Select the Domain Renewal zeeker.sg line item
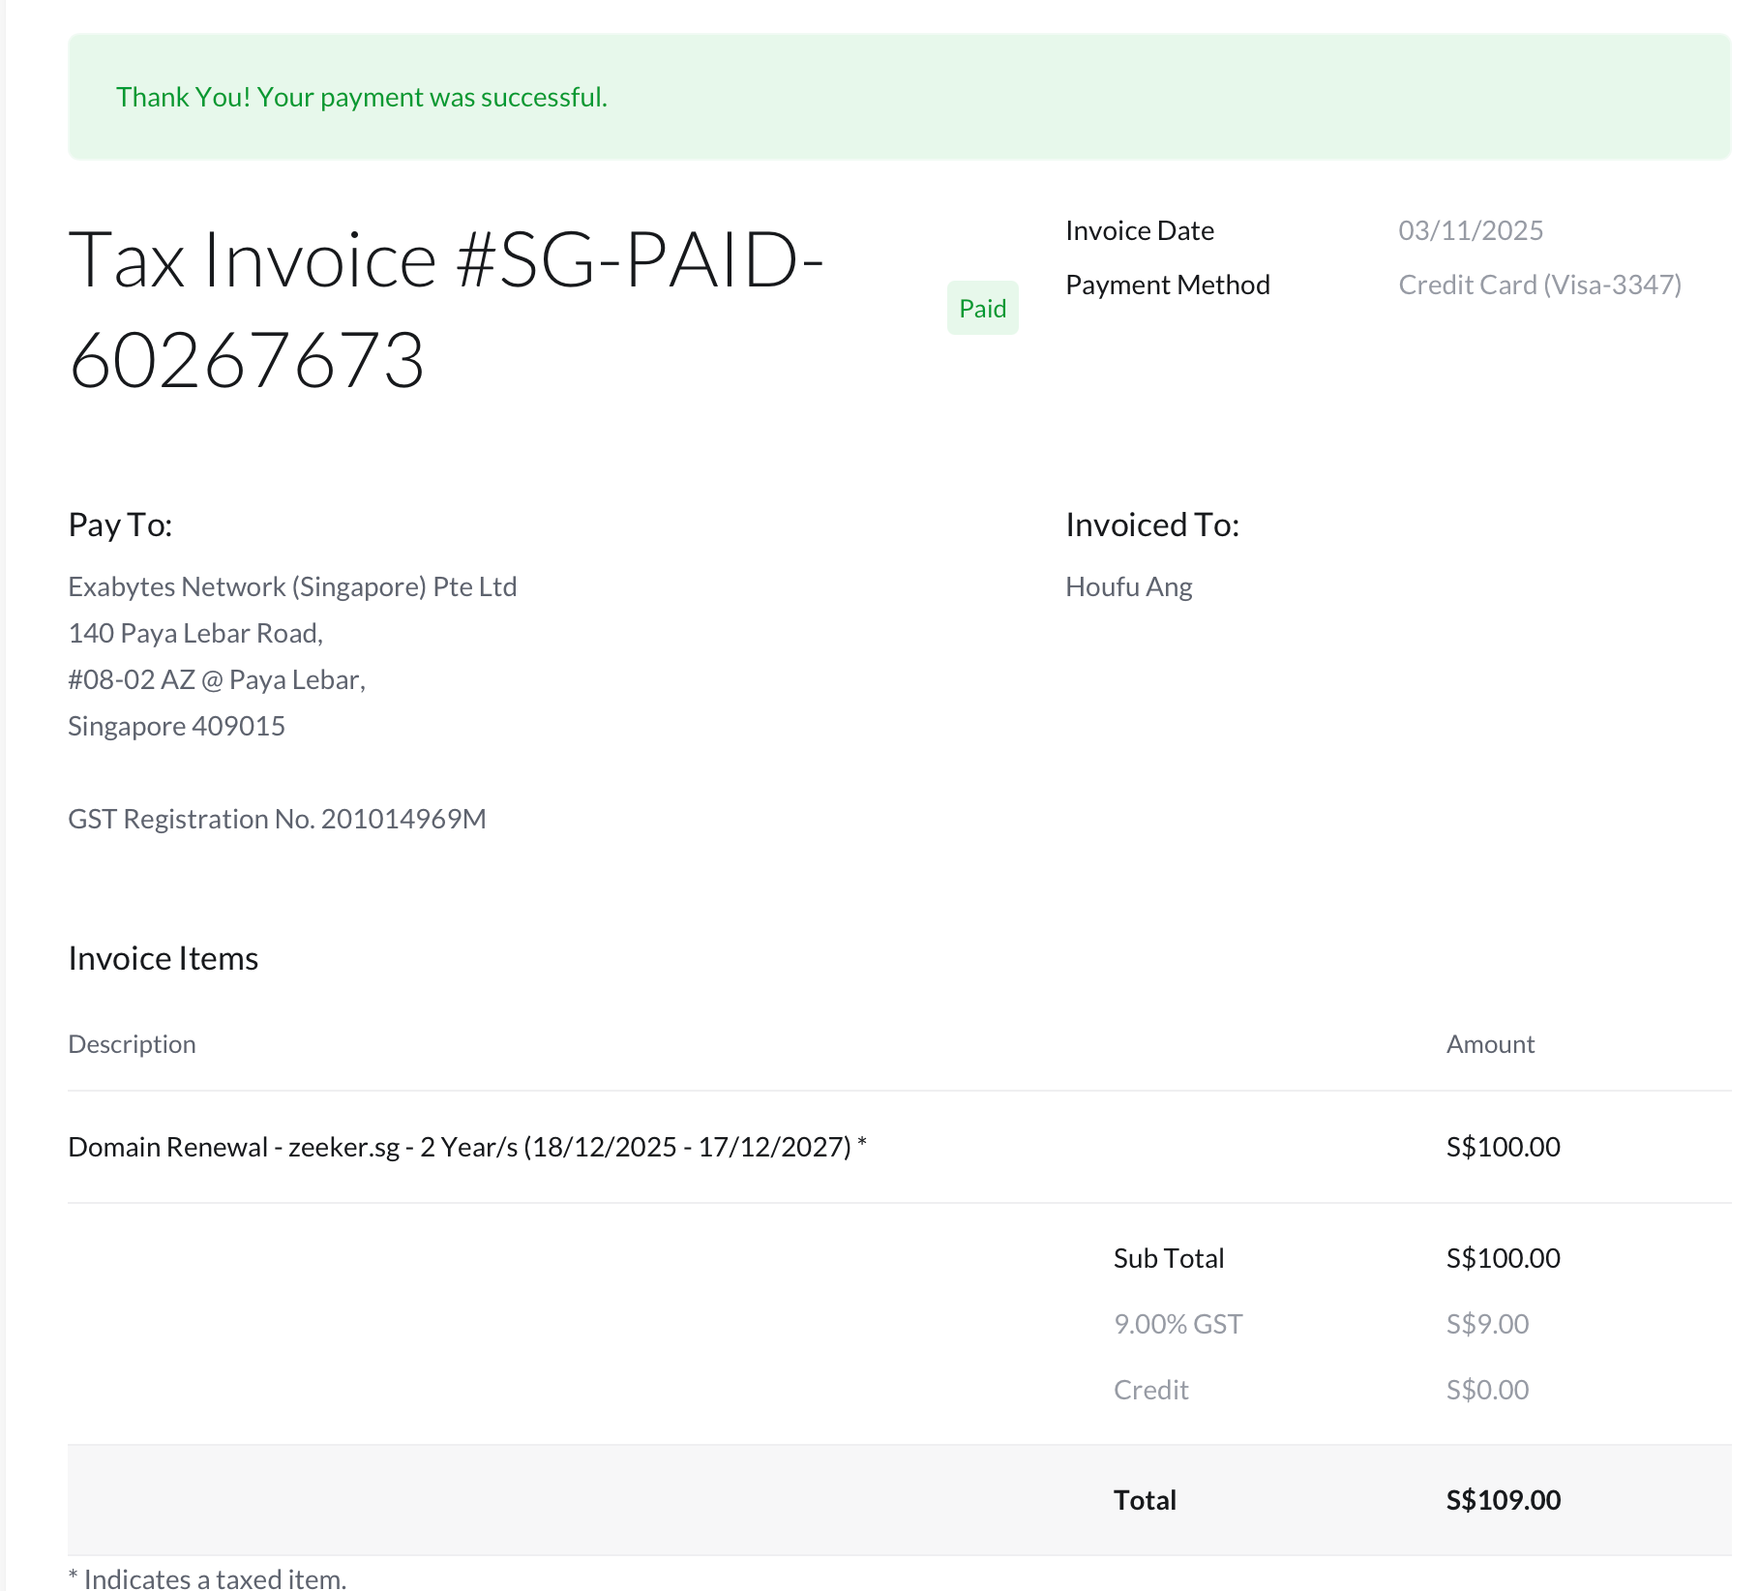1759x1591 pixels. [466, 1147]
